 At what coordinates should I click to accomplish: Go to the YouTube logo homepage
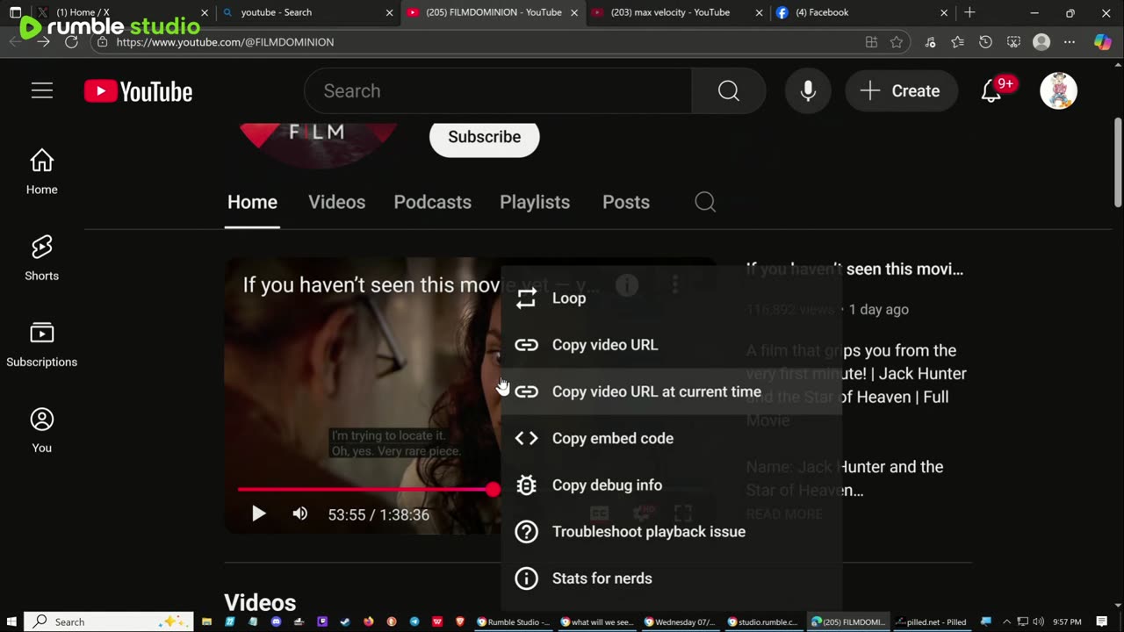tap(138, 91)
